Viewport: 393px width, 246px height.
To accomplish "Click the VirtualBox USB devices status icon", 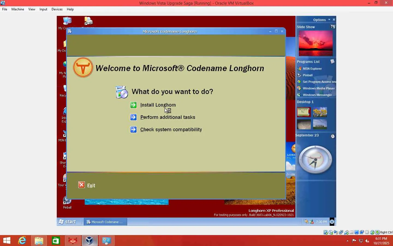I will 346,232.
